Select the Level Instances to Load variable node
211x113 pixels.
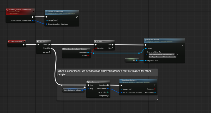73,90
